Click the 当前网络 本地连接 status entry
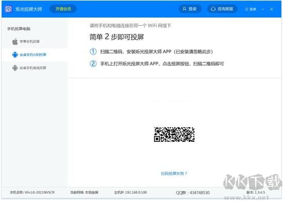This screenshot has width=283, height=201. pos(84,193)
